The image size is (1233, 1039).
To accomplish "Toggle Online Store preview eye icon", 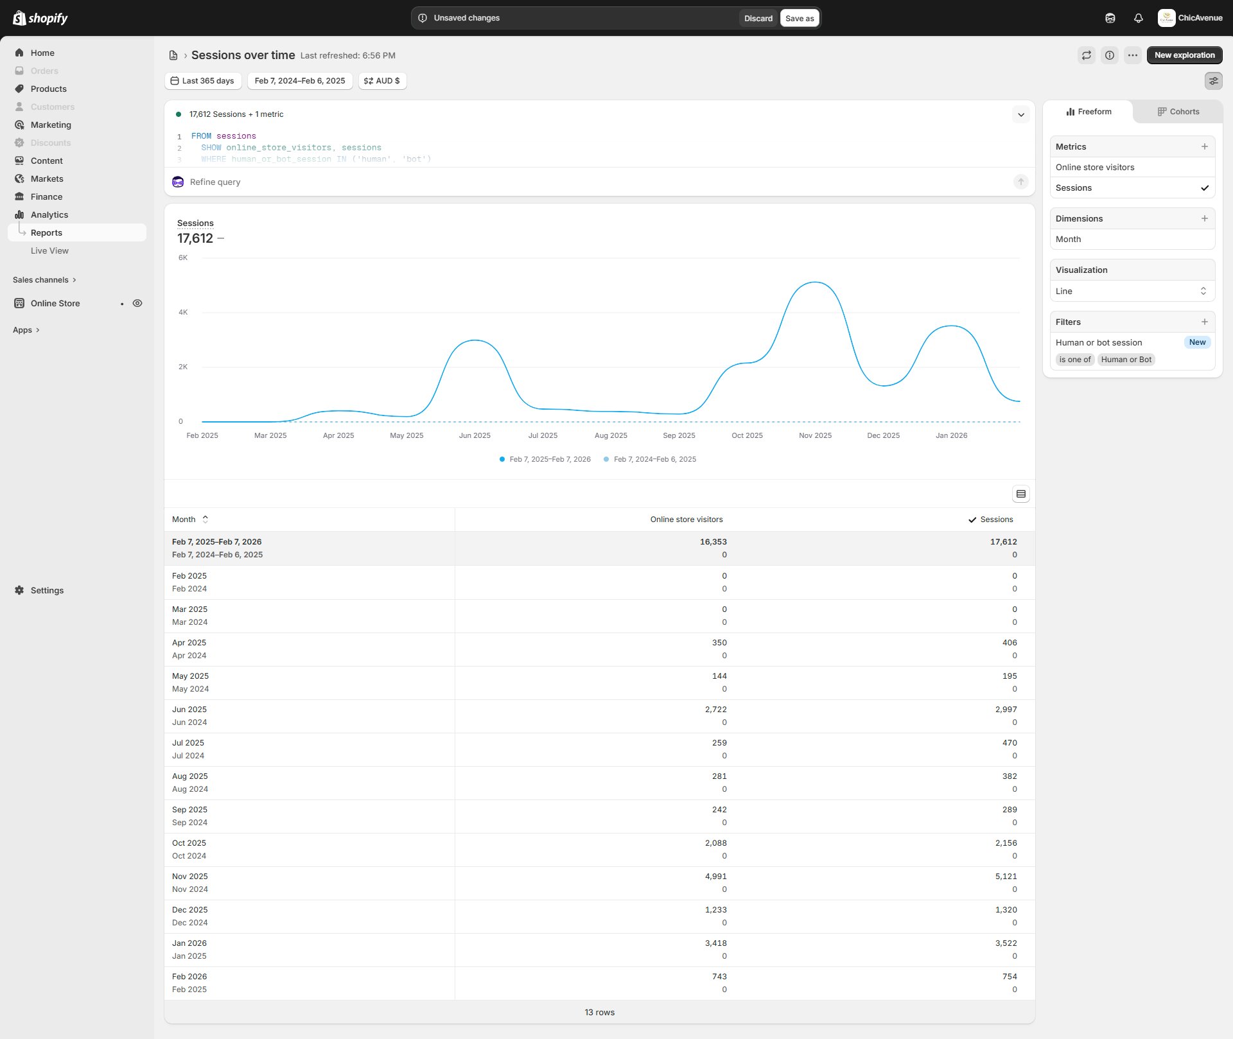I will (137, 303).
